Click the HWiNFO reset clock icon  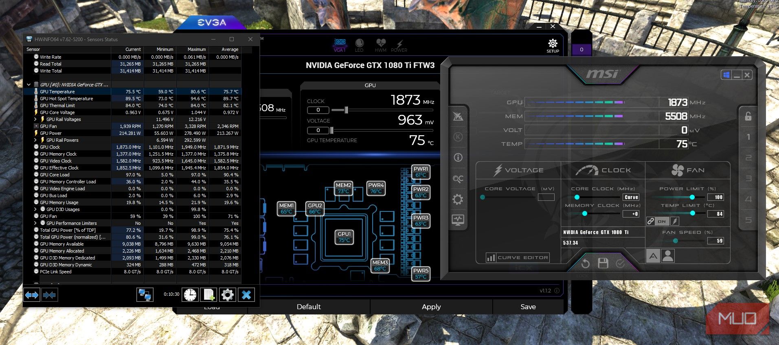[x=190, y=294]
